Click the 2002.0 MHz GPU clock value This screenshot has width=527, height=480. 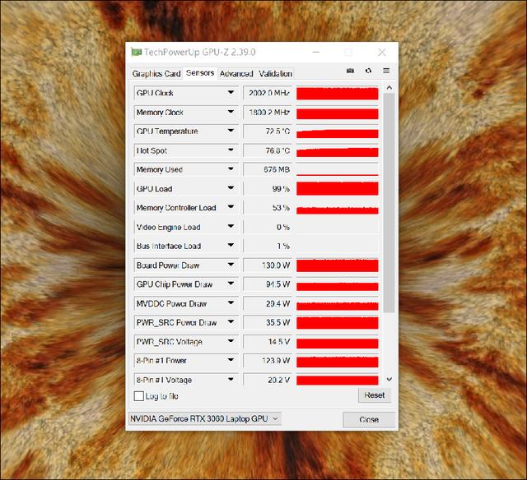pos(268,93)
